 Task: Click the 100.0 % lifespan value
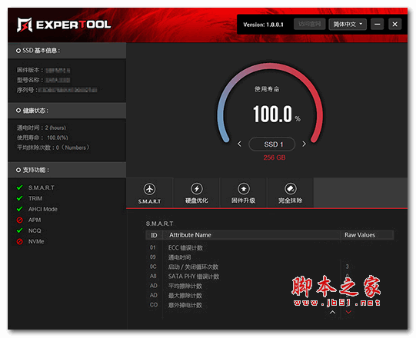[x=277, y=114]
